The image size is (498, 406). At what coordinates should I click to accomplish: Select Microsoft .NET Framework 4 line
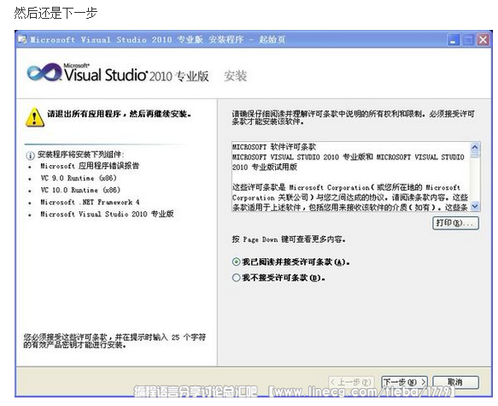[90, 202]
